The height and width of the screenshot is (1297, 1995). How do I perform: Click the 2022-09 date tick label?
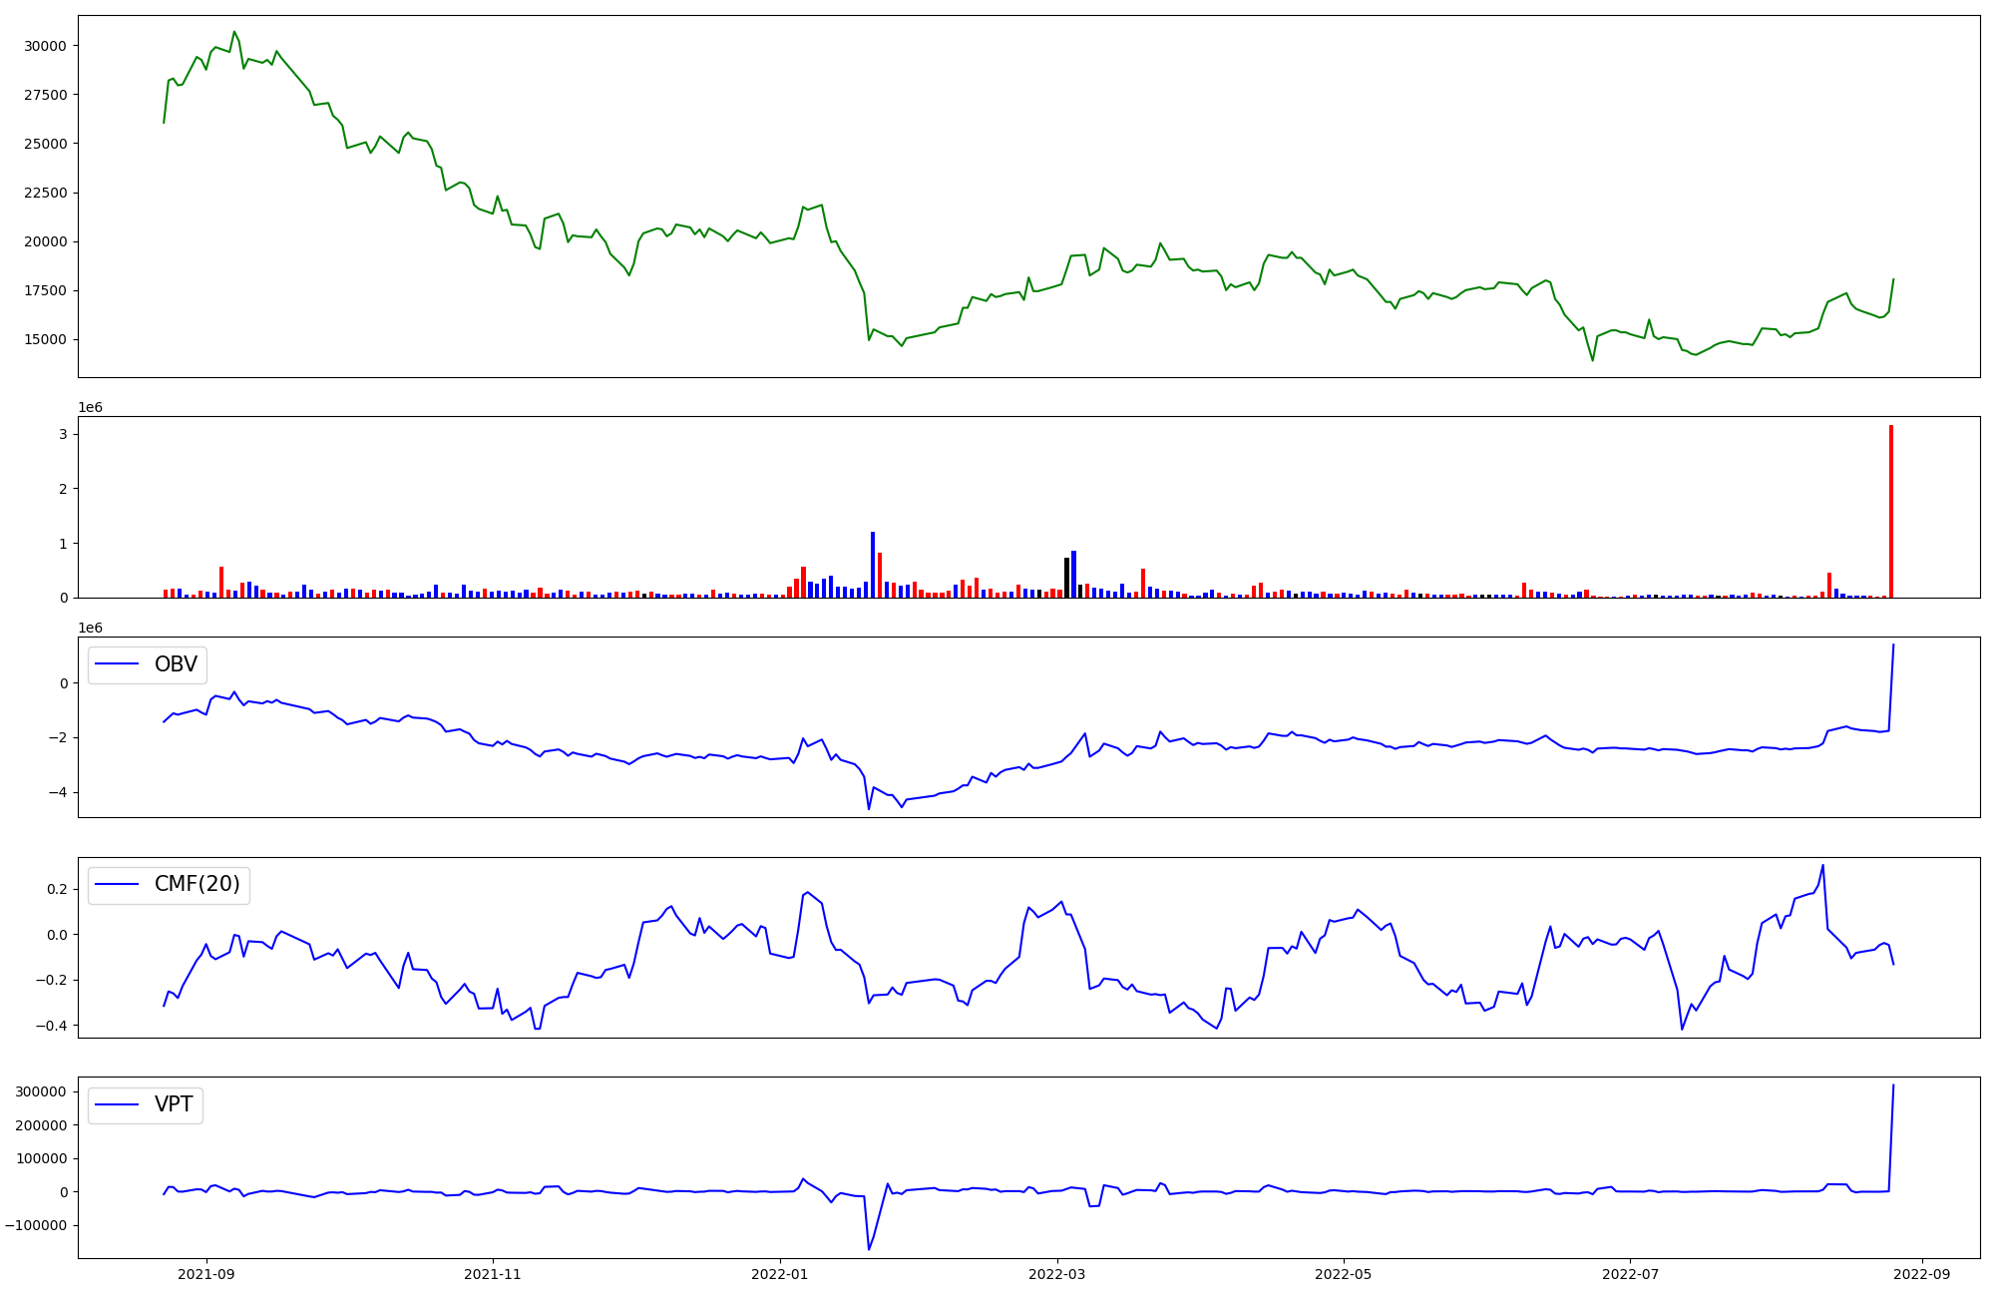(x=1921, y=1274)
